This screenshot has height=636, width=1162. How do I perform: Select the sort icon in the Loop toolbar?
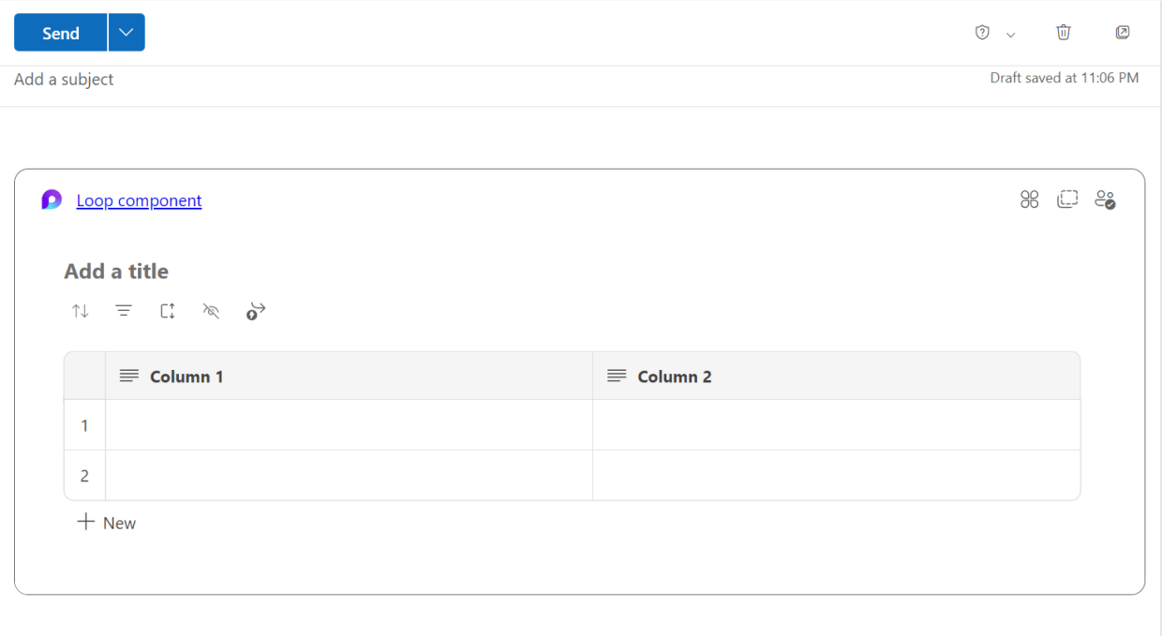coord(81,310)
